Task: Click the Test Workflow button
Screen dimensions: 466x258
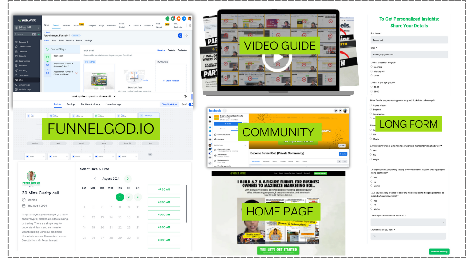Action: click(x=170, y=104)
